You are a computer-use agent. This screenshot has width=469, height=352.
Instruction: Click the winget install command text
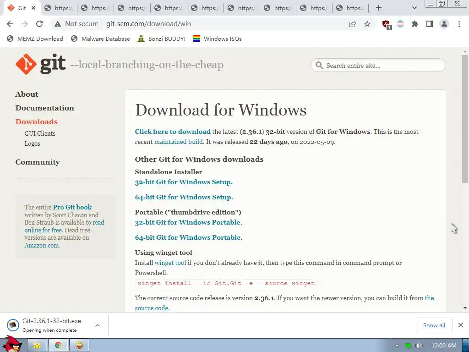[226, 283]
